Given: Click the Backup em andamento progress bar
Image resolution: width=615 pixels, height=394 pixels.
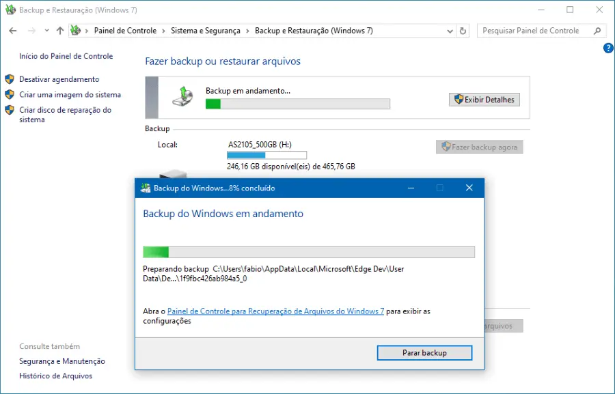Looking at the screenshot, I should pos(298,104).
